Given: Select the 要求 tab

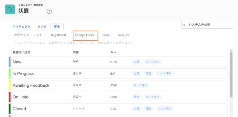Looking at the screenshot, I should (57, 27).
